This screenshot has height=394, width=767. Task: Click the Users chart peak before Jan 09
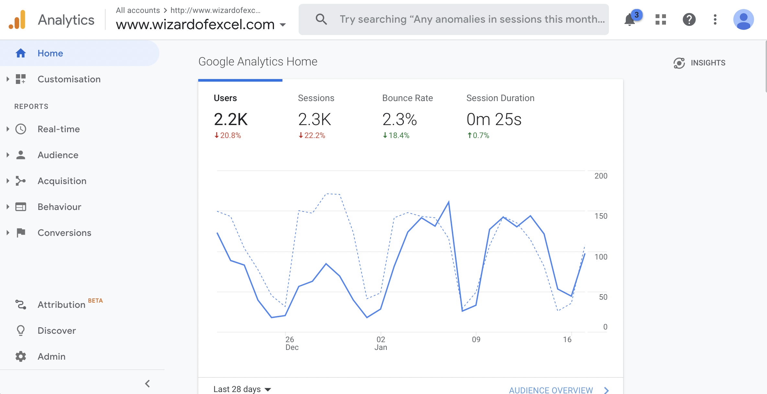coord(449,202)
